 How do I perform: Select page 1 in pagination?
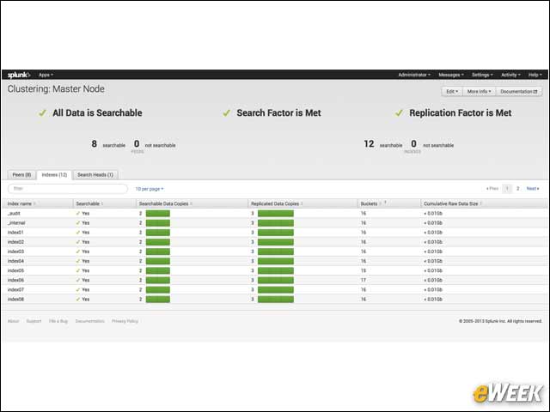tap(507, 189)
